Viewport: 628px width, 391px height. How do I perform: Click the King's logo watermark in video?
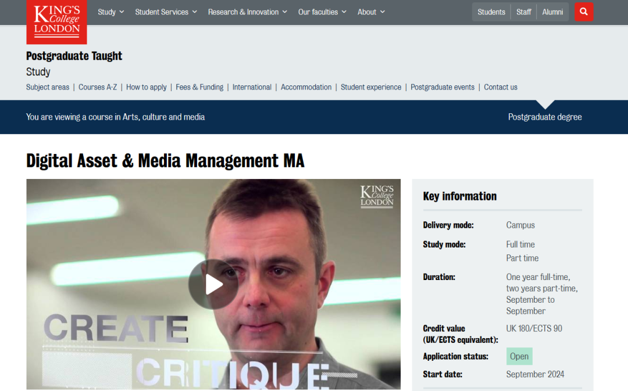pos(377,196)
